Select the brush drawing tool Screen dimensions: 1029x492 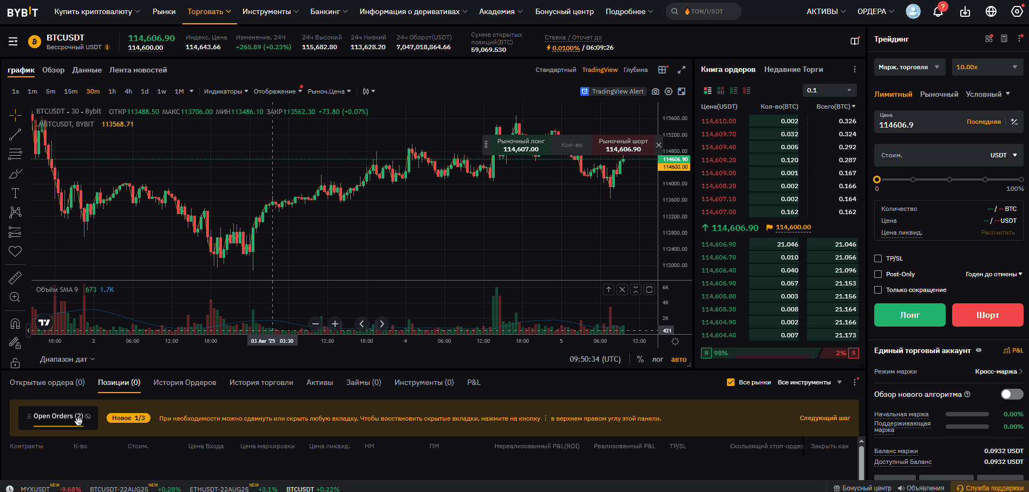[15, 174]
